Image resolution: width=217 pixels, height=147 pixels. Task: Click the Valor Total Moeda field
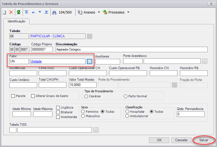[x=83, y=85]
